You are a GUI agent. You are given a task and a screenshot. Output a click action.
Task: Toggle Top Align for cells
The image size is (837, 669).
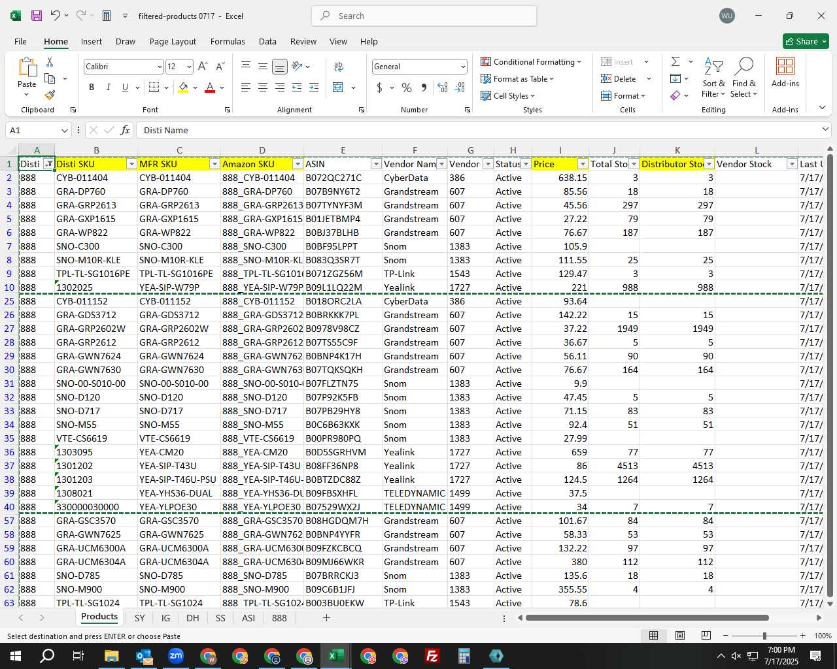click(245, 67)
